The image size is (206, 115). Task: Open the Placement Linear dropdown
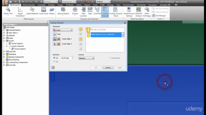click(63, 30)
